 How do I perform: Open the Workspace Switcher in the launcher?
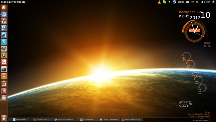click(x=4, y=84)
